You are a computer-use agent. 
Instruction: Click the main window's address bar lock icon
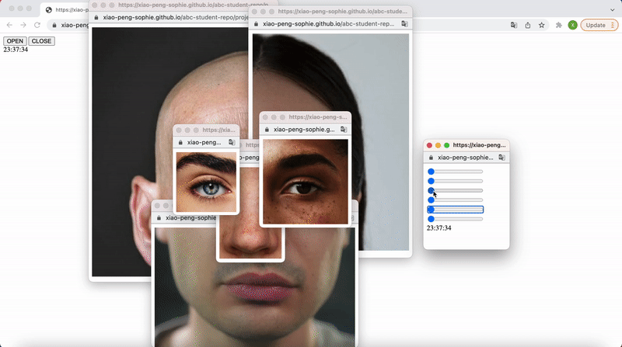pos(54,25)
